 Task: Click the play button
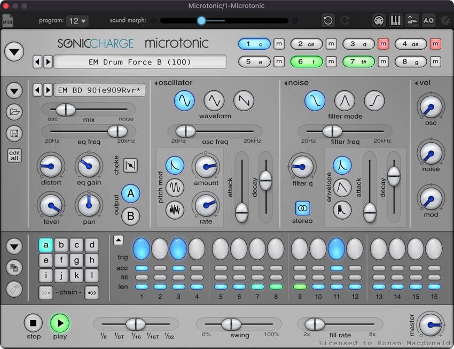pyautogui.click(x=60, y=323)
